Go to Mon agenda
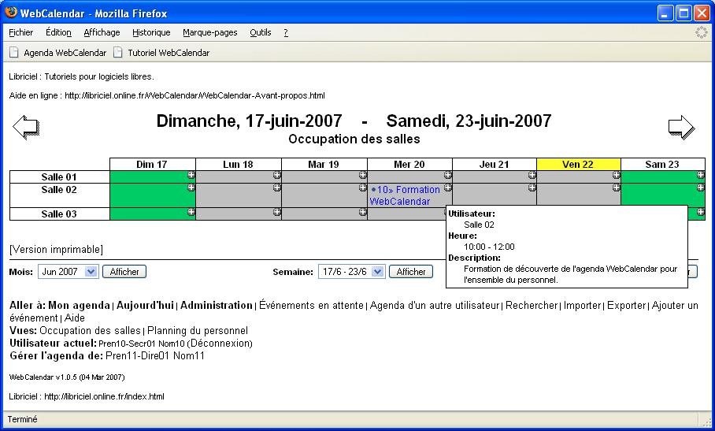This screenshot has width=715, height=431. click(79, 306)
